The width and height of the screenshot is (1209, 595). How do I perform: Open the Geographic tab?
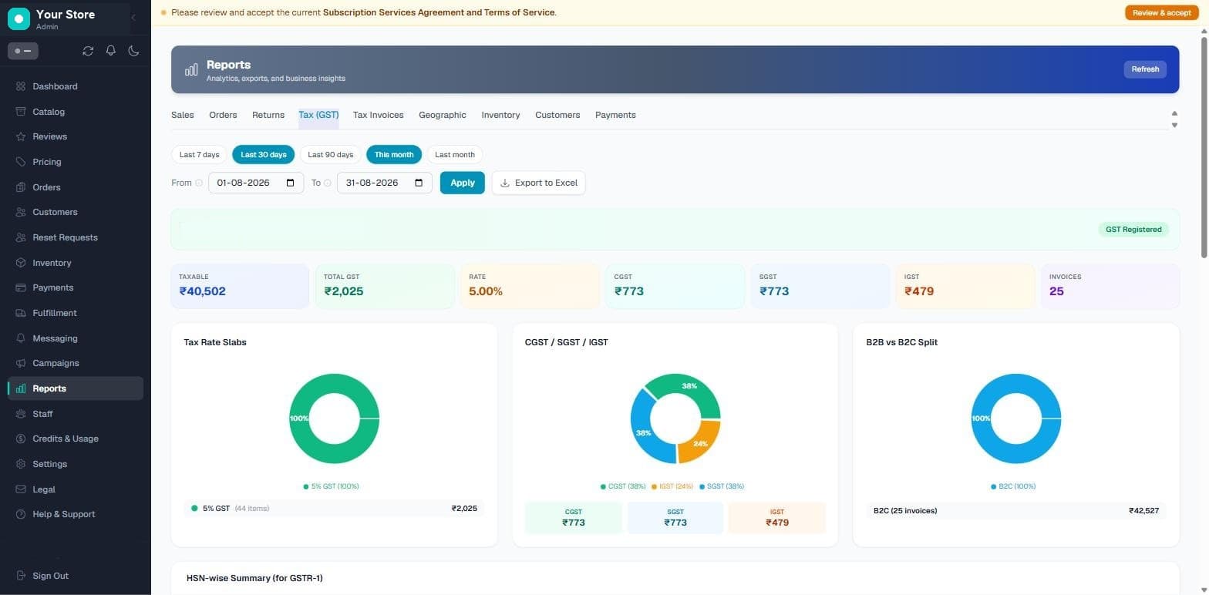[443, 115]
